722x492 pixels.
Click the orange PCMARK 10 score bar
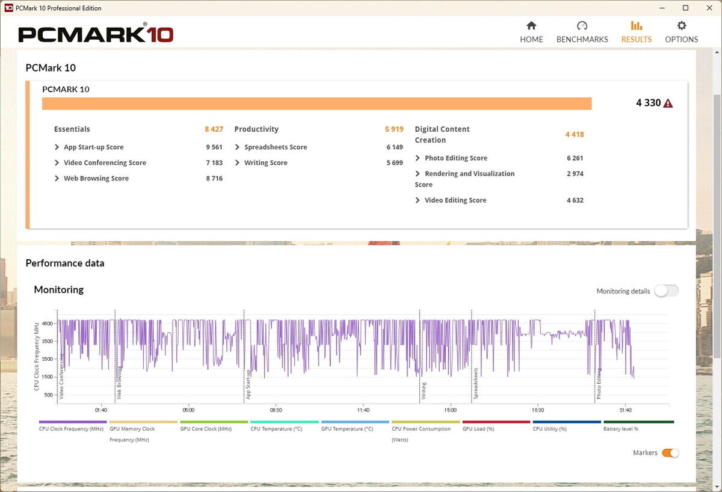tap(317, 103)
